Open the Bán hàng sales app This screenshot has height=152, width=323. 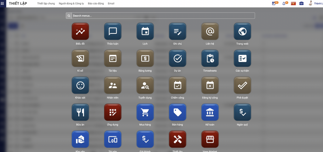pyautogui.click(x=178, y=112)
